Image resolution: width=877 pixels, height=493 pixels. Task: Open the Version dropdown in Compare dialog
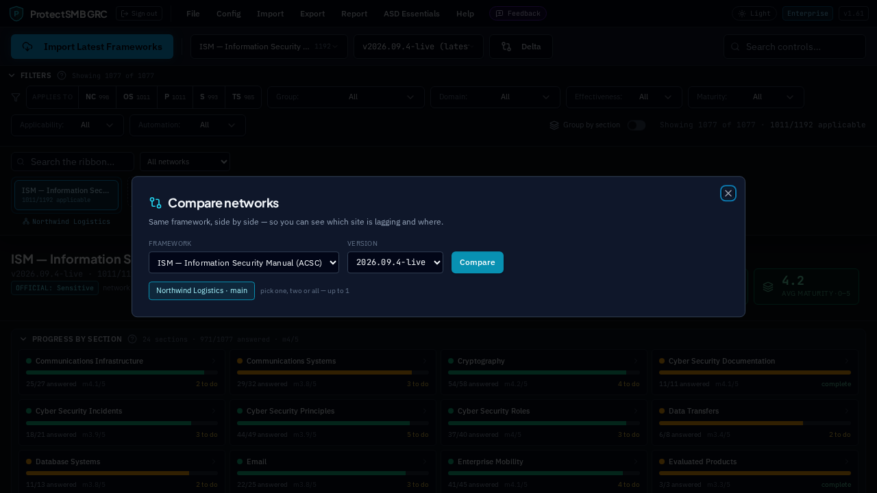click(395, 262)
